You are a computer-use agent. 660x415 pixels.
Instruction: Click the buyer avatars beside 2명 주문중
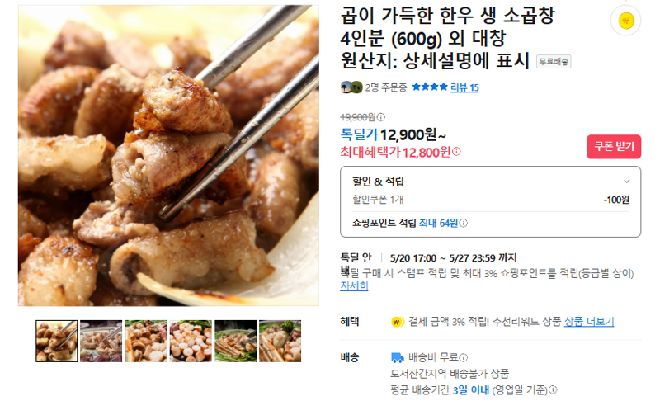pos(351,87)
